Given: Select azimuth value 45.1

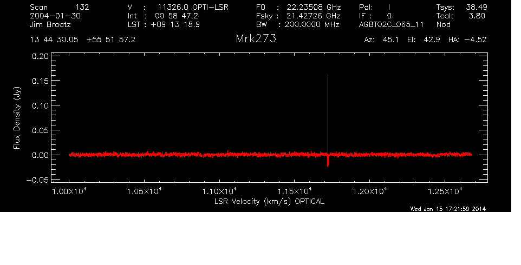Looking at the screenshot, I should point(391,40).
